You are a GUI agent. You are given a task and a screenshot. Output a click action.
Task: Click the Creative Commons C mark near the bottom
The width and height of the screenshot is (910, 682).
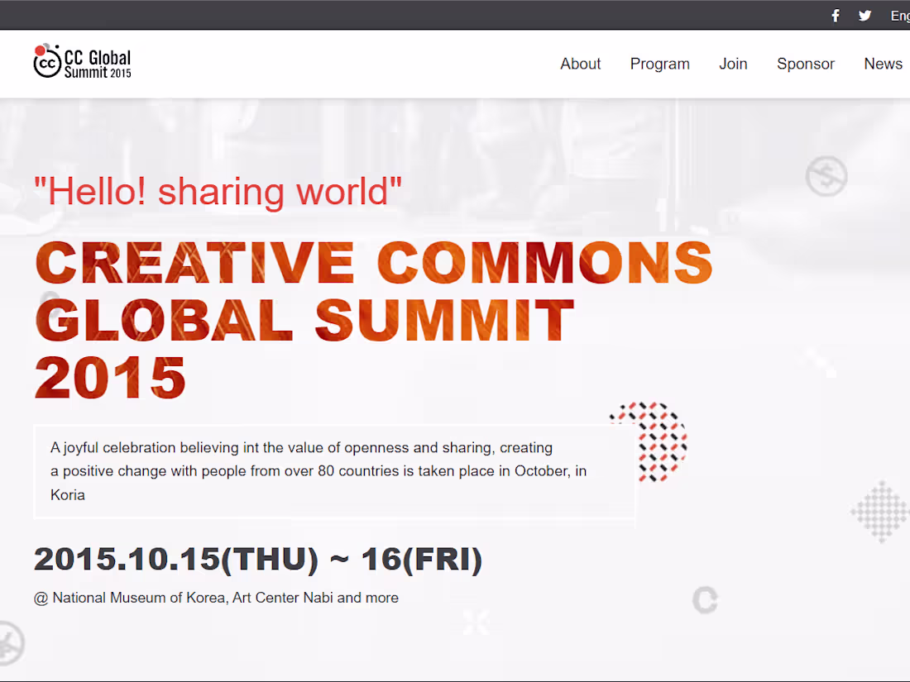click(x=705, y=601)
